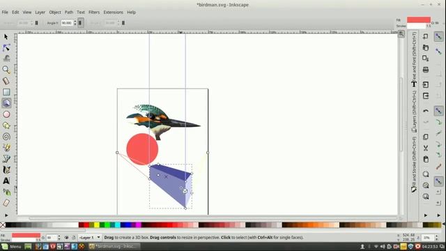The image size is (446, 251).
Task: Toggle current layer lock icon
Action: pyautogui.click(x=73, y=237)
